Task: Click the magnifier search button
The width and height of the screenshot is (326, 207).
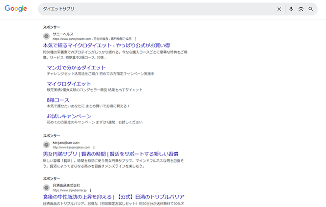Action: [311, 9]
